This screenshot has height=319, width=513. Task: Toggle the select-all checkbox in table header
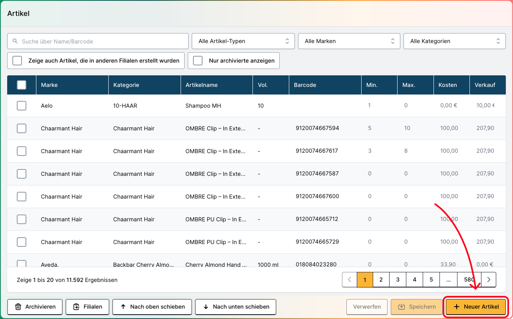[22, 85]
